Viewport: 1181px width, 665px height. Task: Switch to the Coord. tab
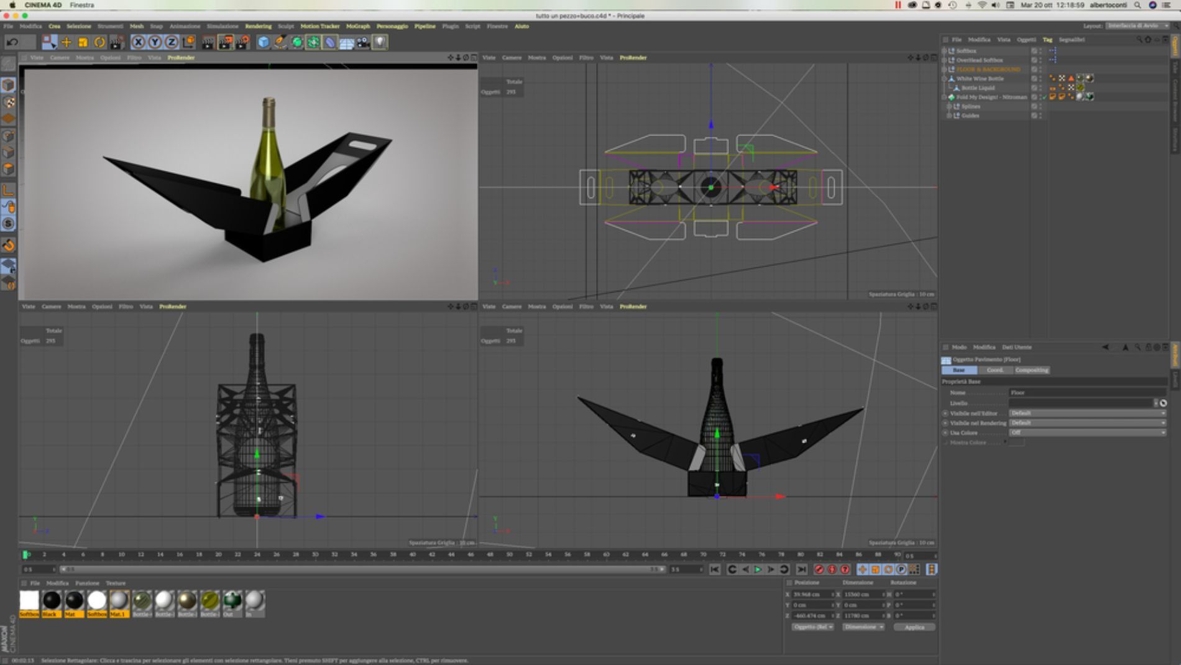coord(995,370)
